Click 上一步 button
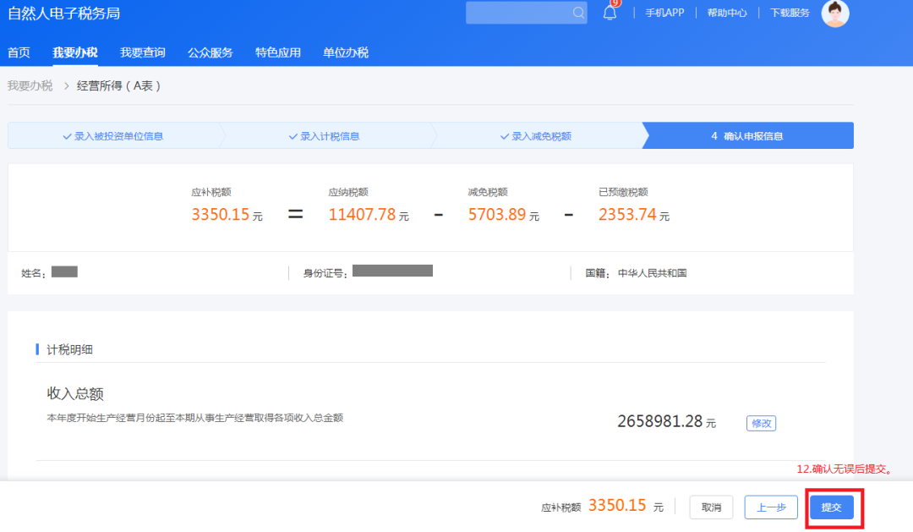This screenshot has width=913, height=532. [x=771, y=507]
